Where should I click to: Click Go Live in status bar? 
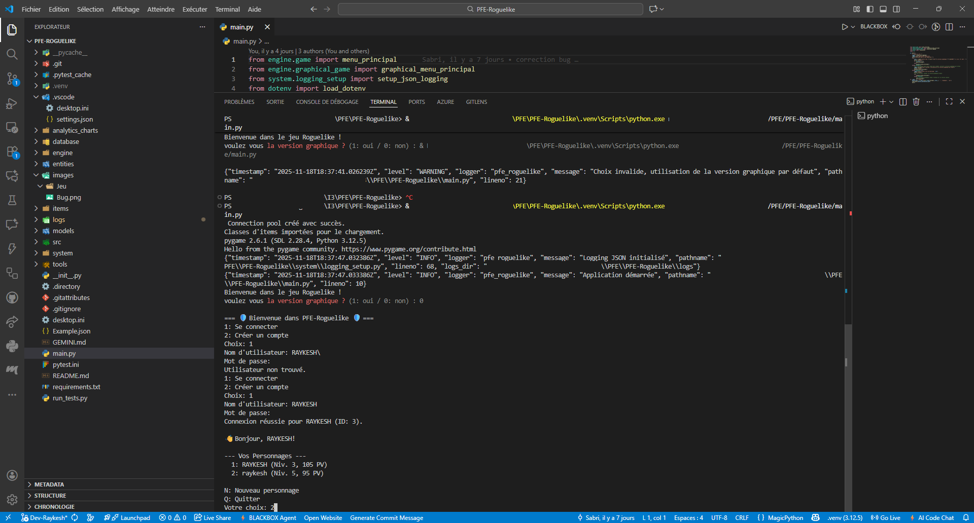[x=886, y=518]
